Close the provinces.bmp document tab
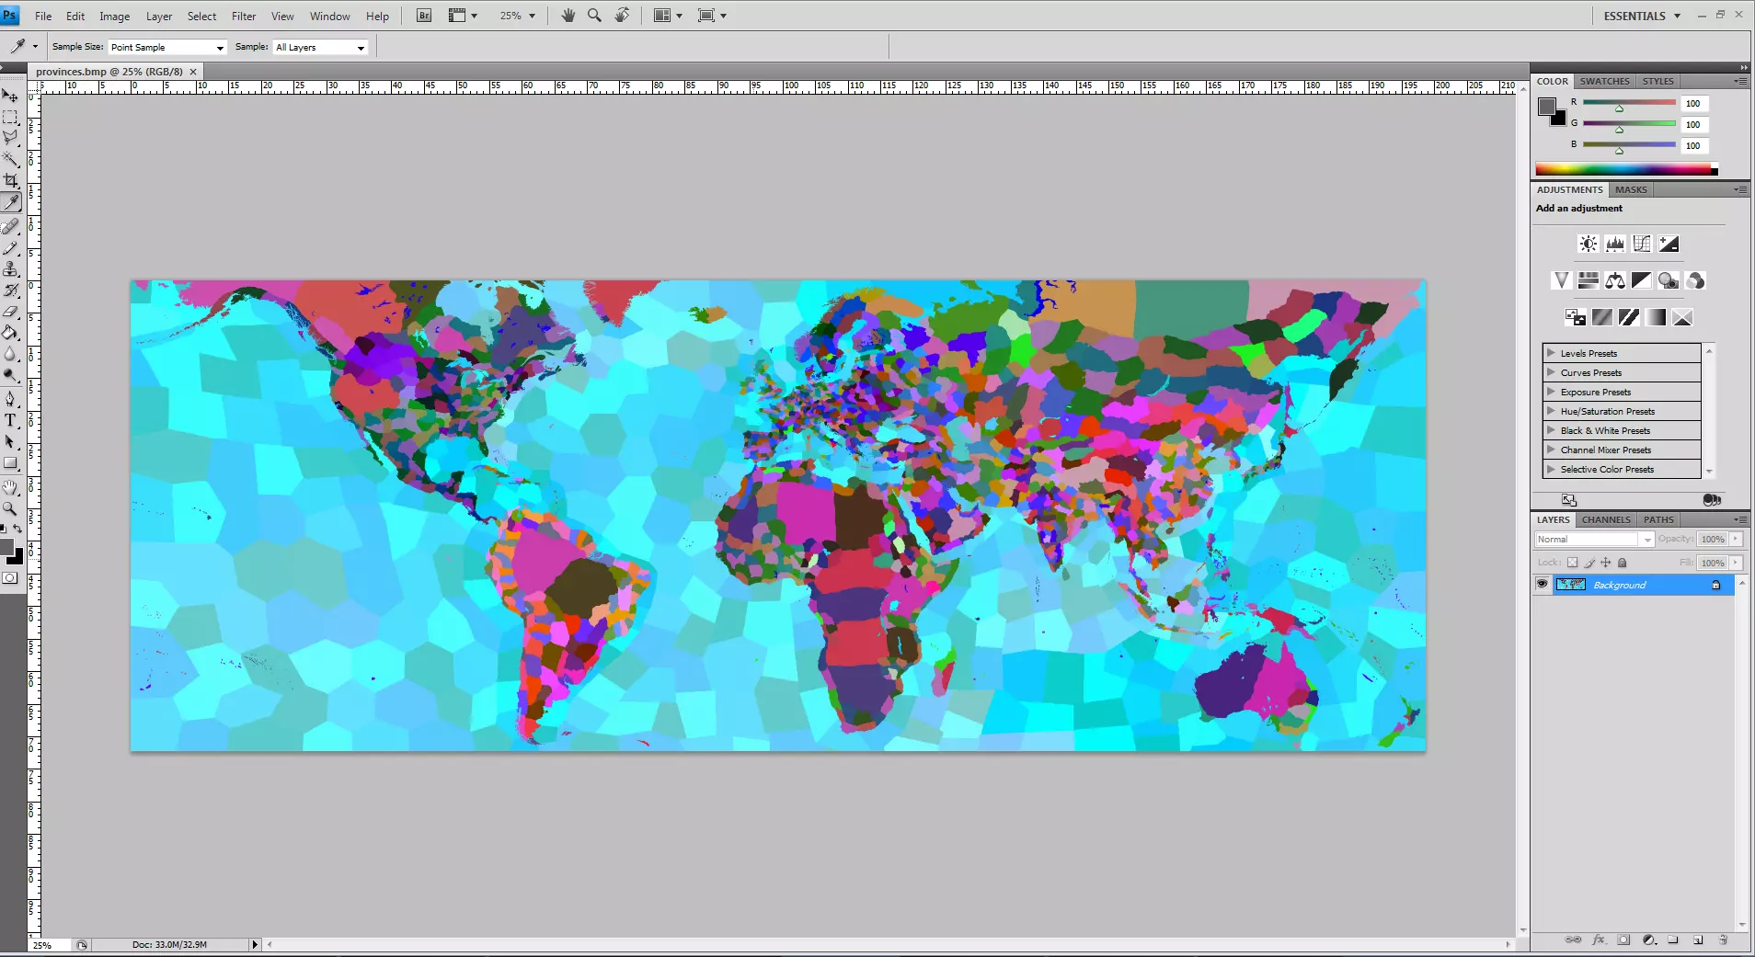The width and height of the screenshot is (1755, 957). [x=193, y=72]
